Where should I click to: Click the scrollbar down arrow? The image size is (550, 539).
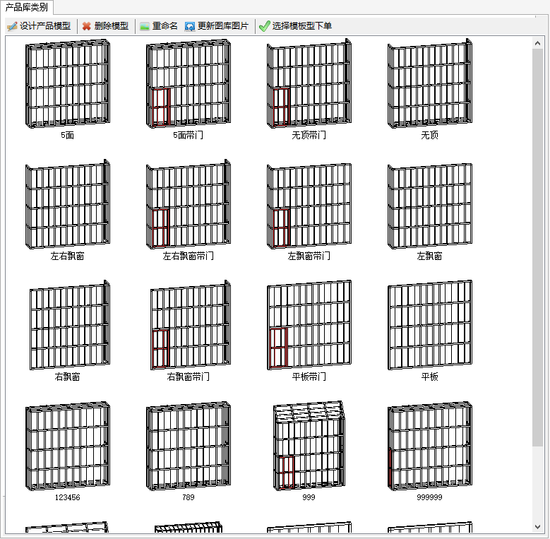[x=537, y=526]
